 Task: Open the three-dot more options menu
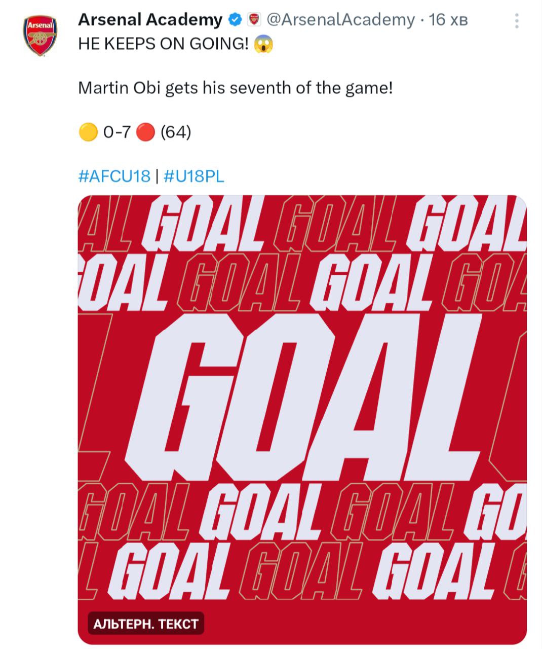[x=516, y=21]
